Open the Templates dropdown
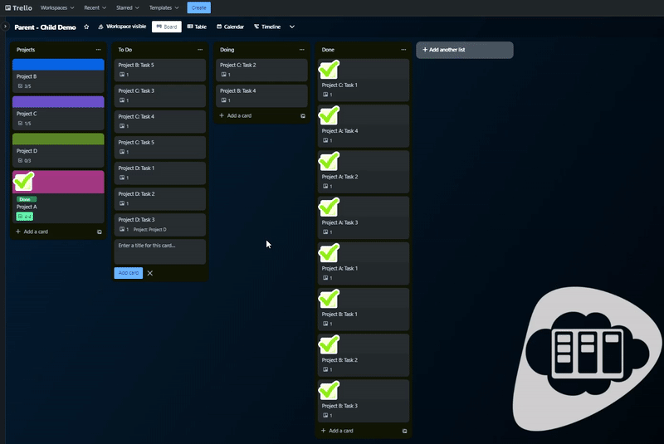 [164, 7]
